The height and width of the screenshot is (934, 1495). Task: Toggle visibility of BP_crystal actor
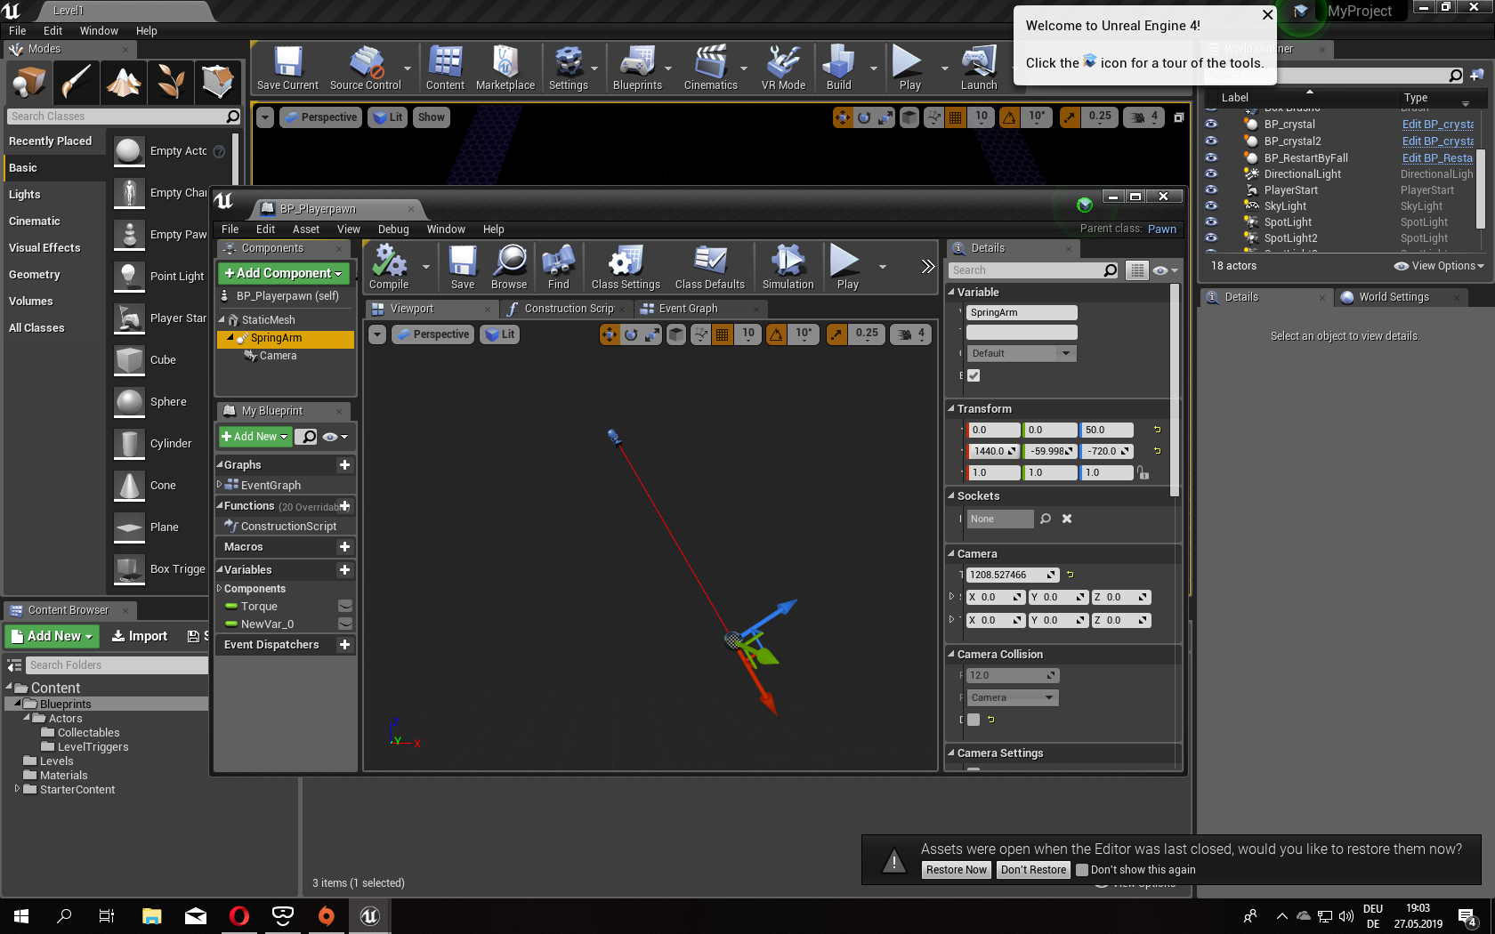1211,125
